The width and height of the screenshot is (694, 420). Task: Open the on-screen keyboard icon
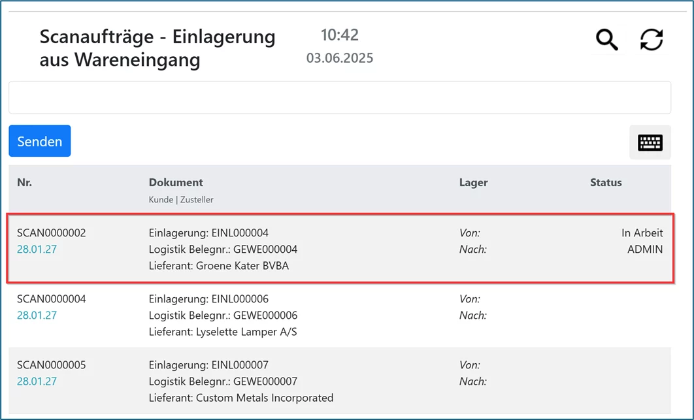[x=650, y=142]
